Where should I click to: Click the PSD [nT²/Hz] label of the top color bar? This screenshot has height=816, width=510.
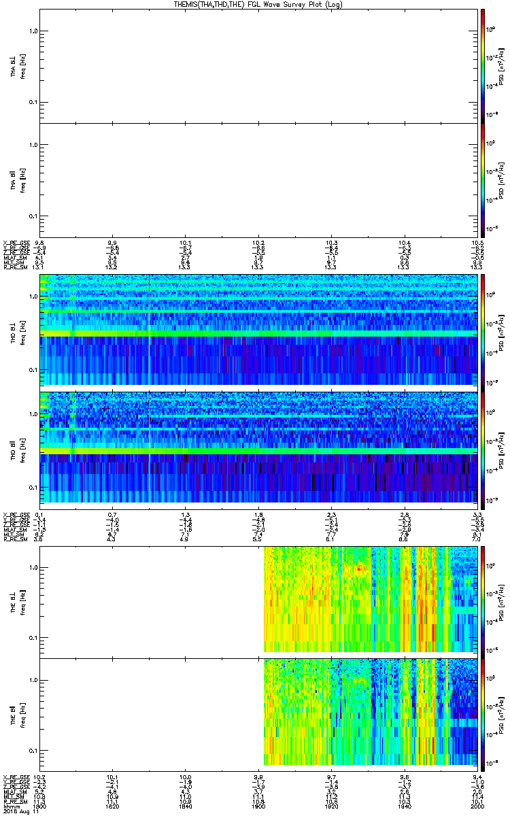tap(502, 65)
